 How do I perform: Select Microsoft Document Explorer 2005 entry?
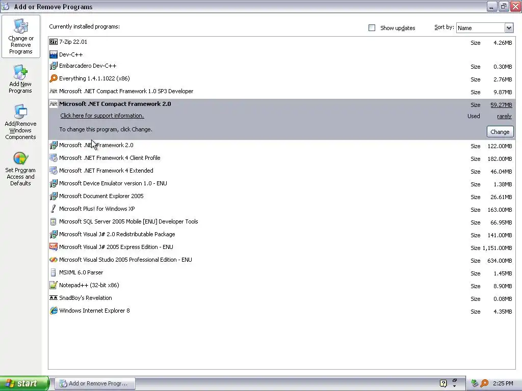pyautogui.click(x=101, y=196)
